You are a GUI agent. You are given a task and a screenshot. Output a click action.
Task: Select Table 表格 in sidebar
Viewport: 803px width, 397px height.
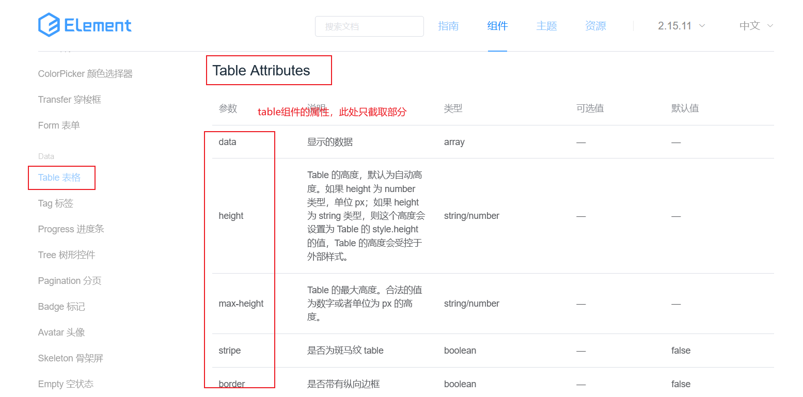(x=59, y=178)
